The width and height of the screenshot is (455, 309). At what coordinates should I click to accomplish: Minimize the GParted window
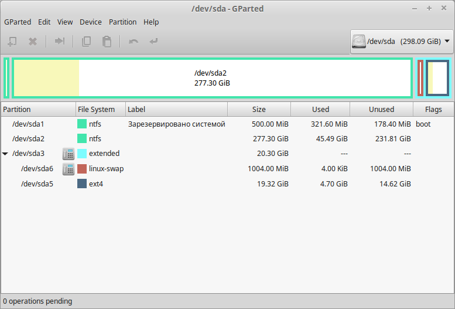pos(415,9)
